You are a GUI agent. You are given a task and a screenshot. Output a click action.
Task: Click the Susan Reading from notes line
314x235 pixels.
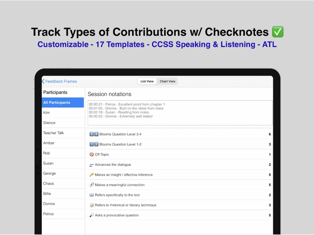tap(119, 112)
